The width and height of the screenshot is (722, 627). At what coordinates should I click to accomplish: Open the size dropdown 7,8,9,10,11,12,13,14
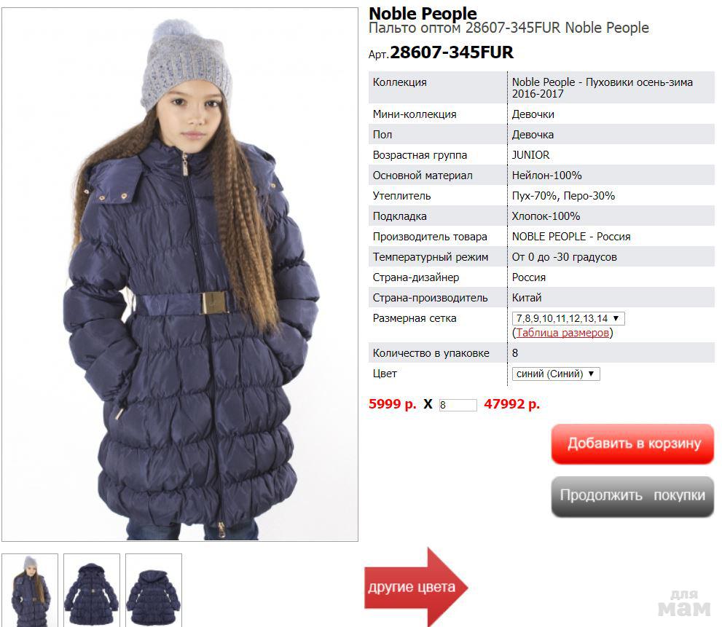568,318
